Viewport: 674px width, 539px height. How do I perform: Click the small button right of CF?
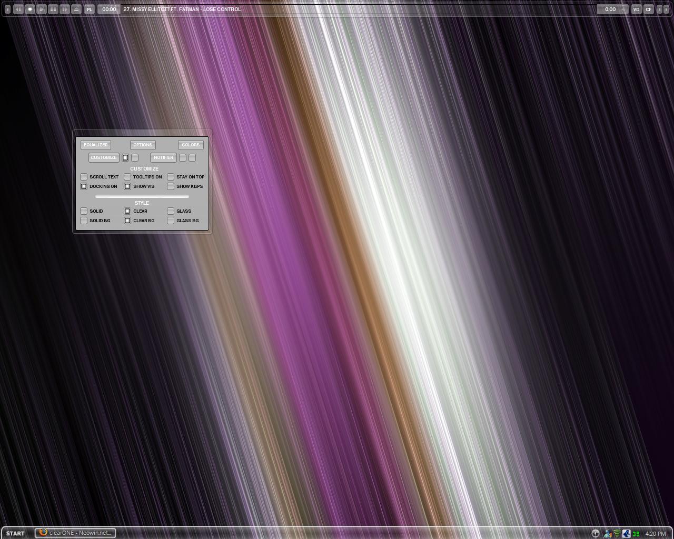coord(659,9)
